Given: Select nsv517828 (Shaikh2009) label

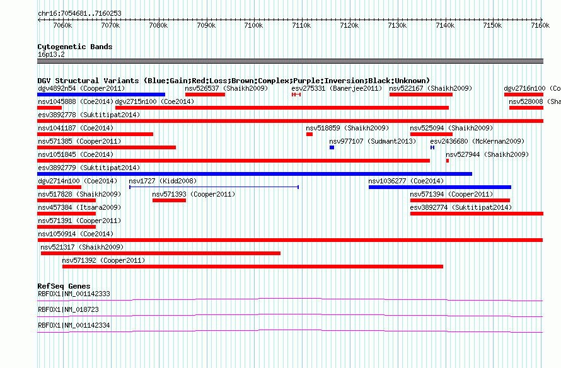Looking at the screenshot, I should click(79, 194).
